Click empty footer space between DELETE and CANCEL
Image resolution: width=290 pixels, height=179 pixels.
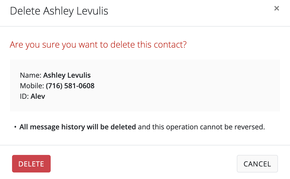(143, 164)
